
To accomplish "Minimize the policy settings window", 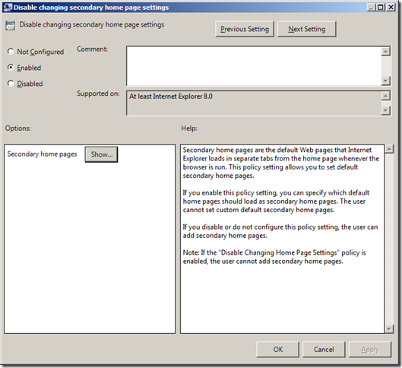I will (x=372, y=7).
